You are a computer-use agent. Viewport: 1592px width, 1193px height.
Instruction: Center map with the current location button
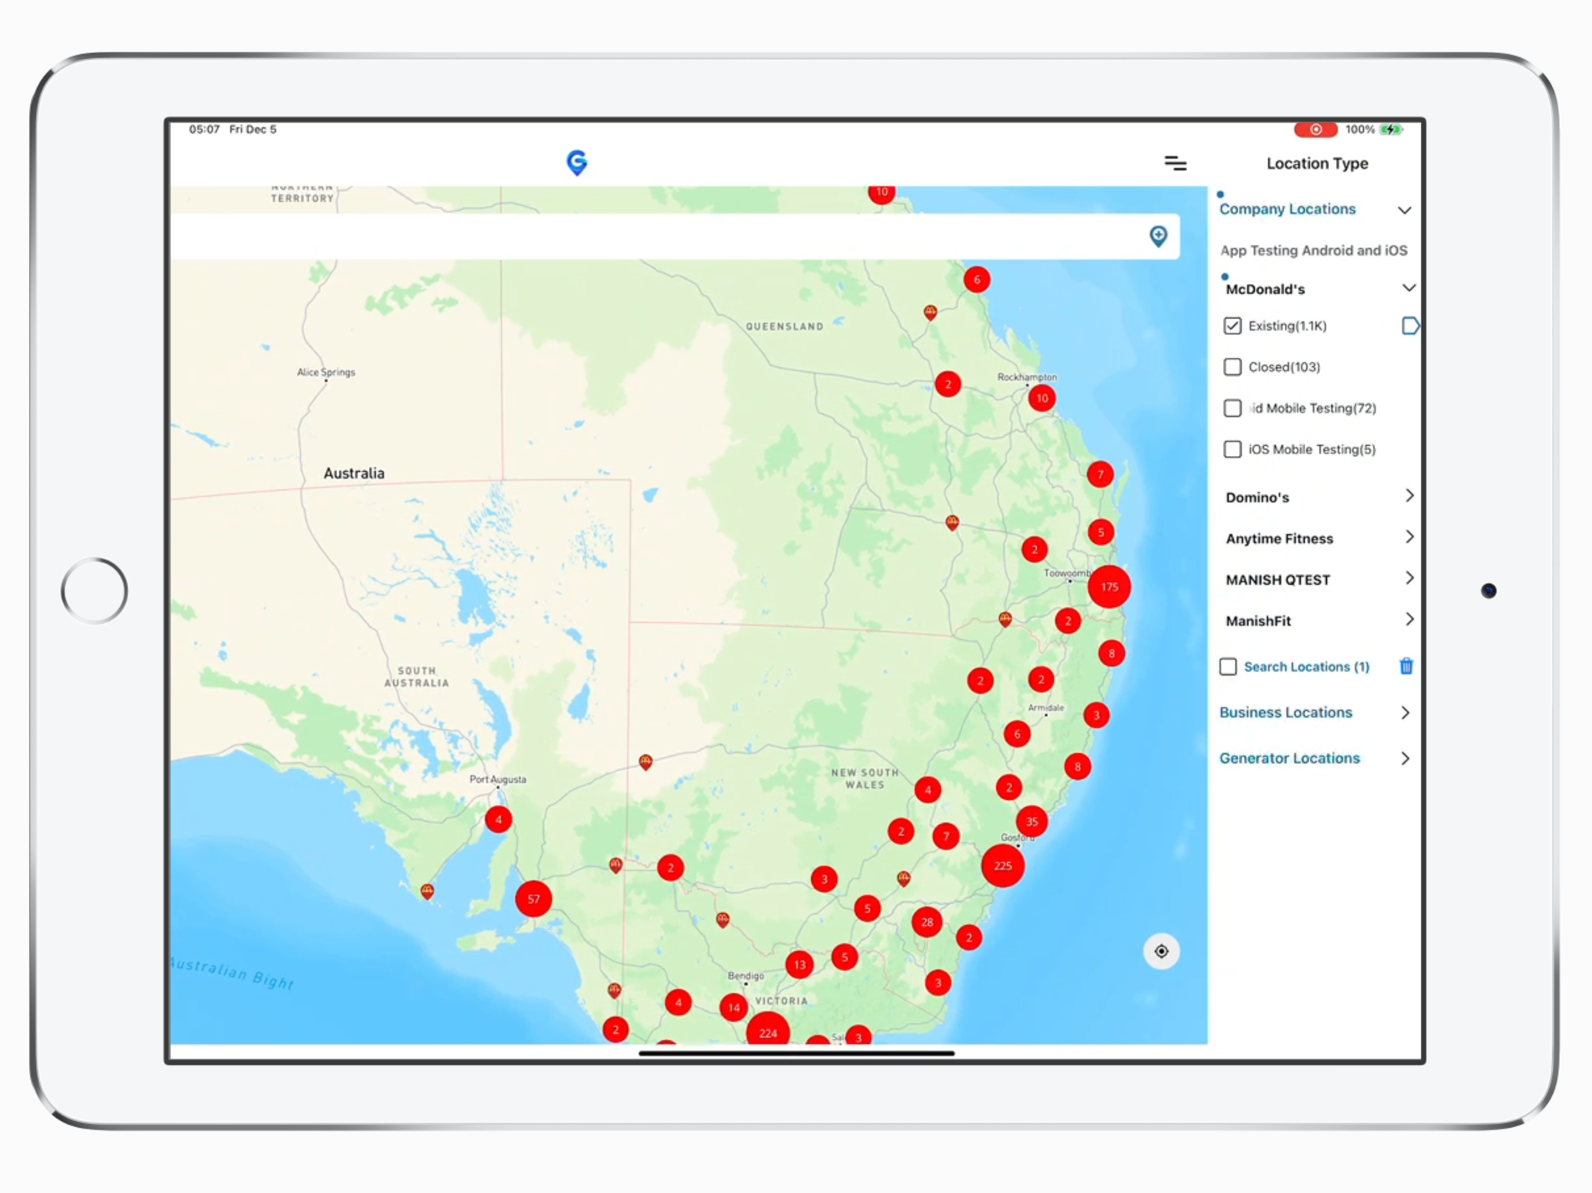[x=1161, y=951]
